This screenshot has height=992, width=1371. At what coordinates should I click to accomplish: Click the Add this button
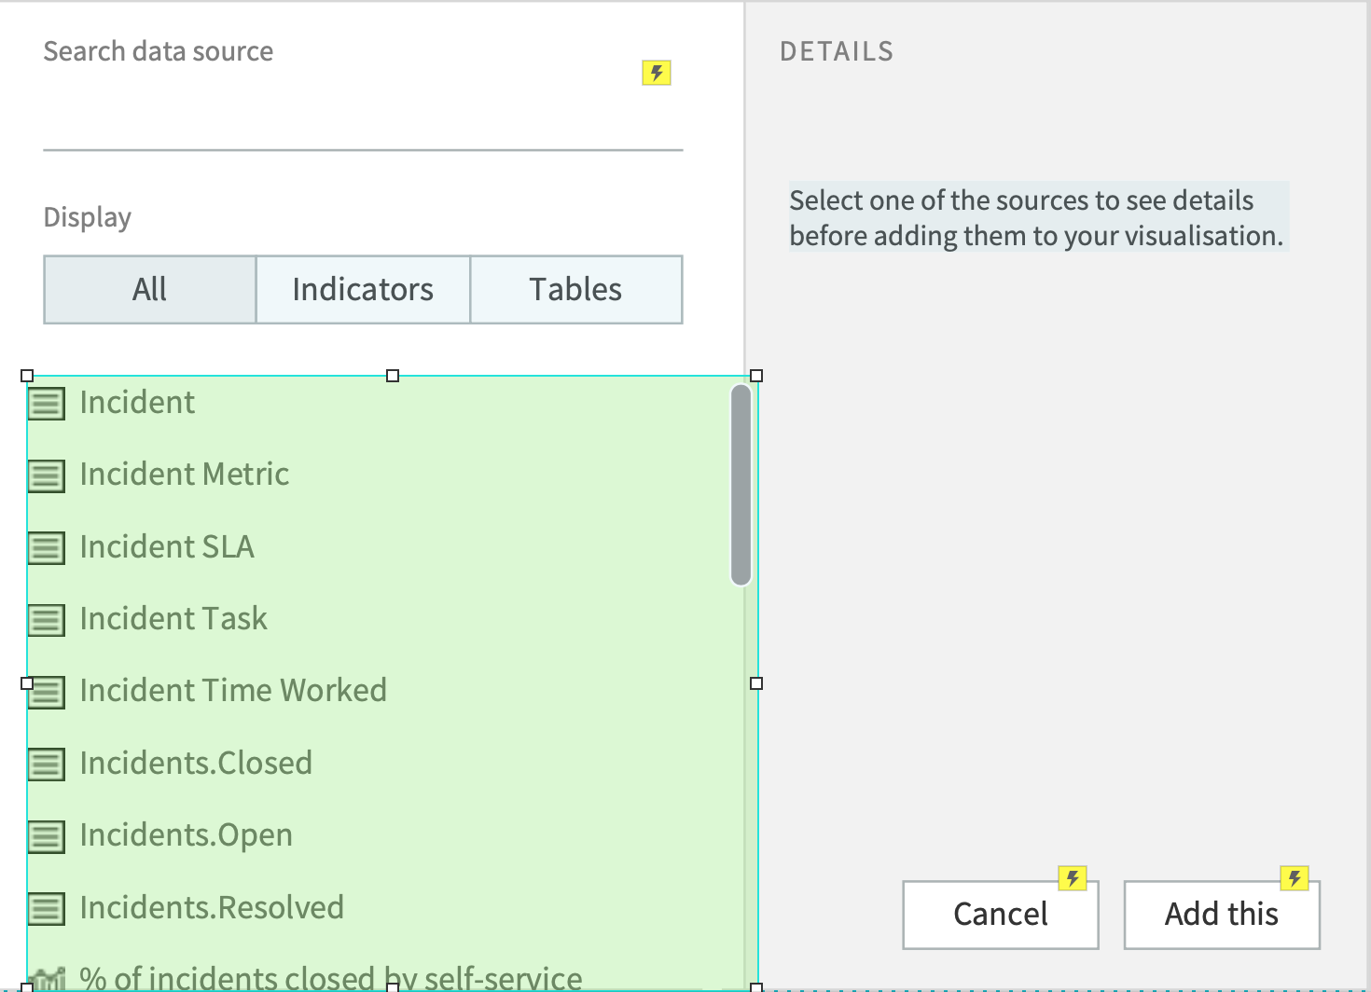point(1221,915)
